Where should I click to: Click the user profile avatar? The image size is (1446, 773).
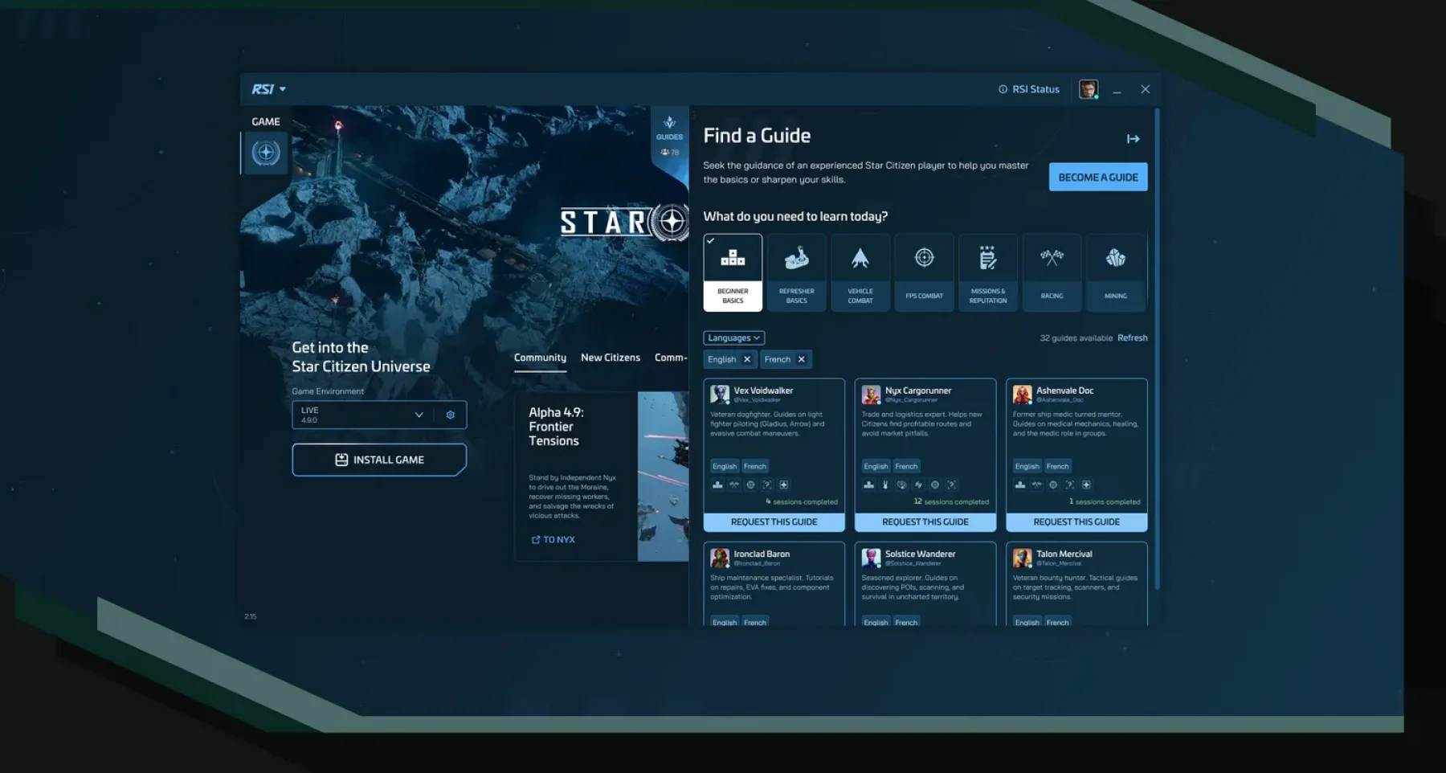[1089, 89]
